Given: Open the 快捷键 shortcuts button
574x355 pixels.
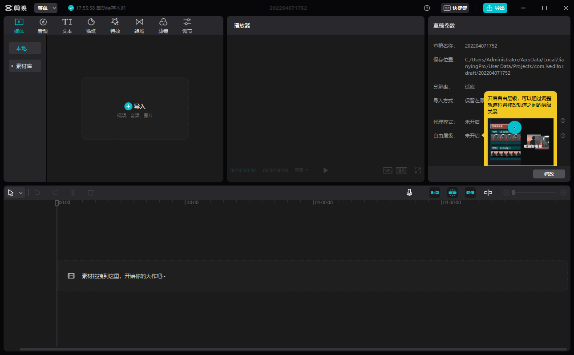Looking at the screenshot, I should [x=455, y=8].
